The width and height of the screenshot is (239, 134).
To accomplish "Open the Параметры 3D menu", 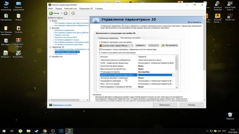I will click(86, 9).
